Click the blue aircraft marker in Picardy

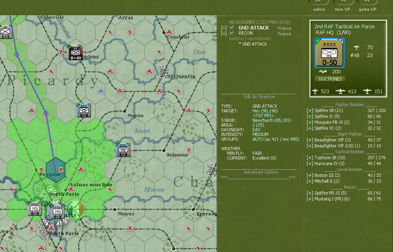101,91
